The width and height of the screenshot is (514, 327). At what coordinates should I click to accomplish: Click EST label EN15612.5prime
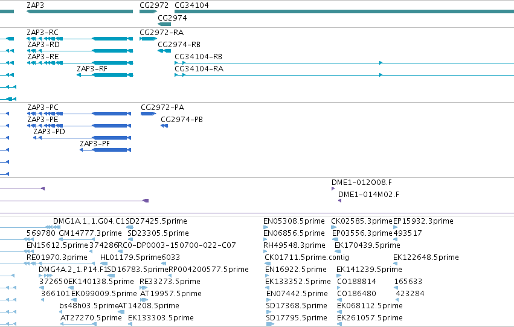click(x=57, y=245)
